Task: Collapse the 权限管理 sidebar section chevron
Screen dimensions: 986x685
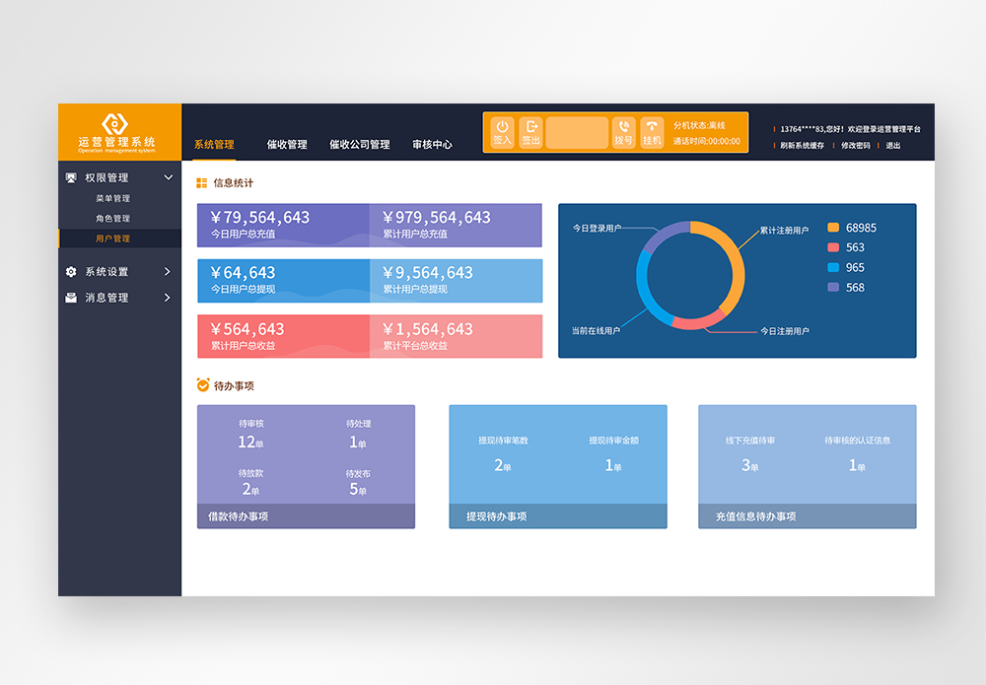Action: point(168,178)
